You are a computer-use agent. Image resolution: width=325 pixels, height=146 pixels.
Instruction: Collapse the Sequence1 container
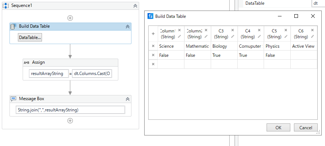pyautogui.click(x=135, y=6)
